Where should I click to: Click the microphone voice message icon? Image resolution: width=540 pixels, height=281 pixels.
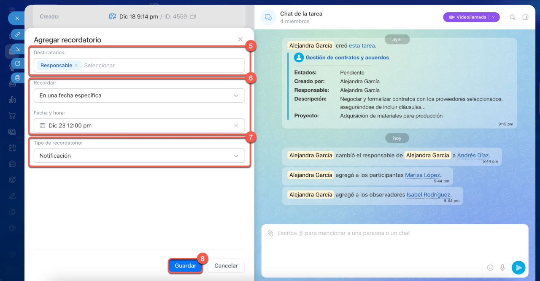[502, 268]
